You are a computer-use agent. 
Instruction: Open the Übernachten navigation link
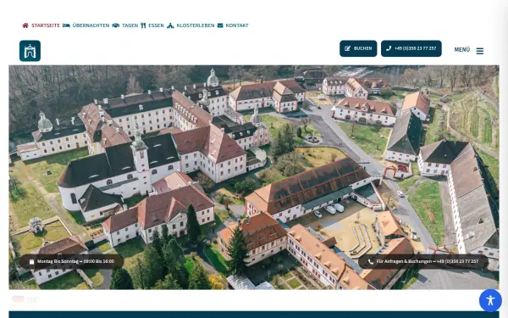(x=86, y=25)
